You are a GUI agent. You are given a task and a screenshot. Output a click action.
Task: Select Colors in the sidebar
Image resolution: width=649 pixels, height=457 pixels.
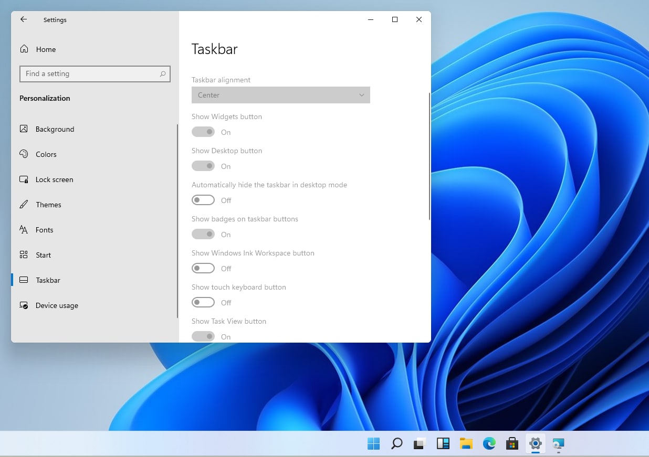95,154
